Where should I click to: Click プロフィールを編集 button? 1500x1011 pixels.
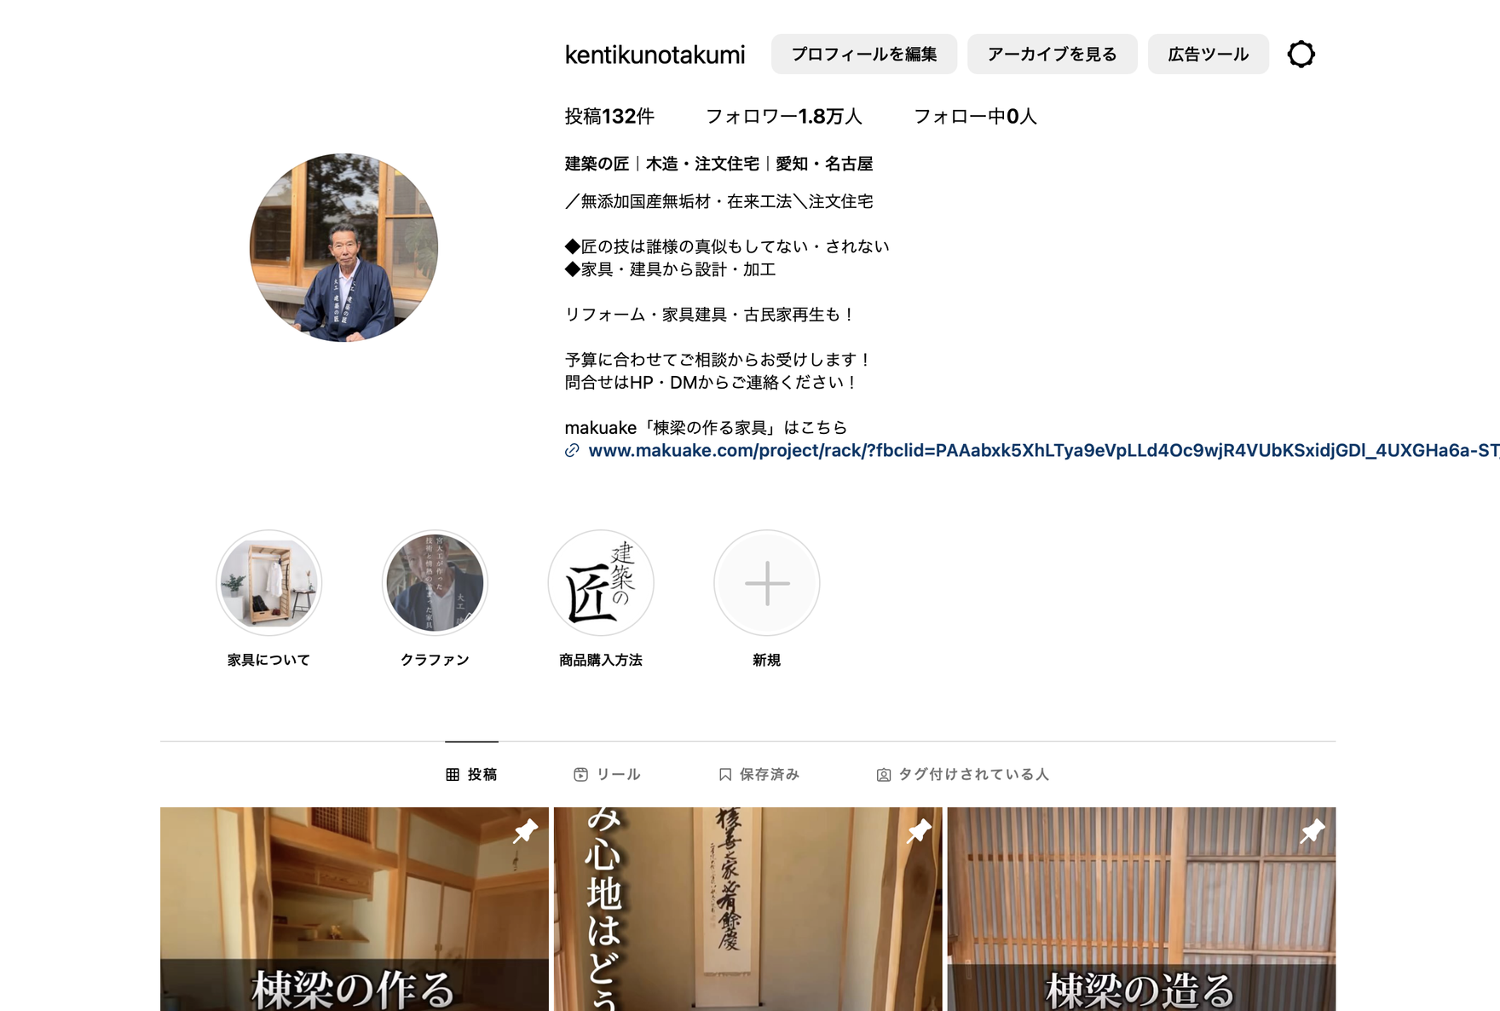tap(863, 55)
